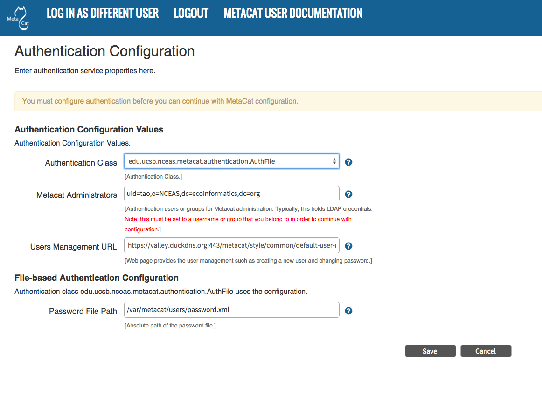Select Log In As Different User
This screenshot has width=542, height=396.
point(103,14)
